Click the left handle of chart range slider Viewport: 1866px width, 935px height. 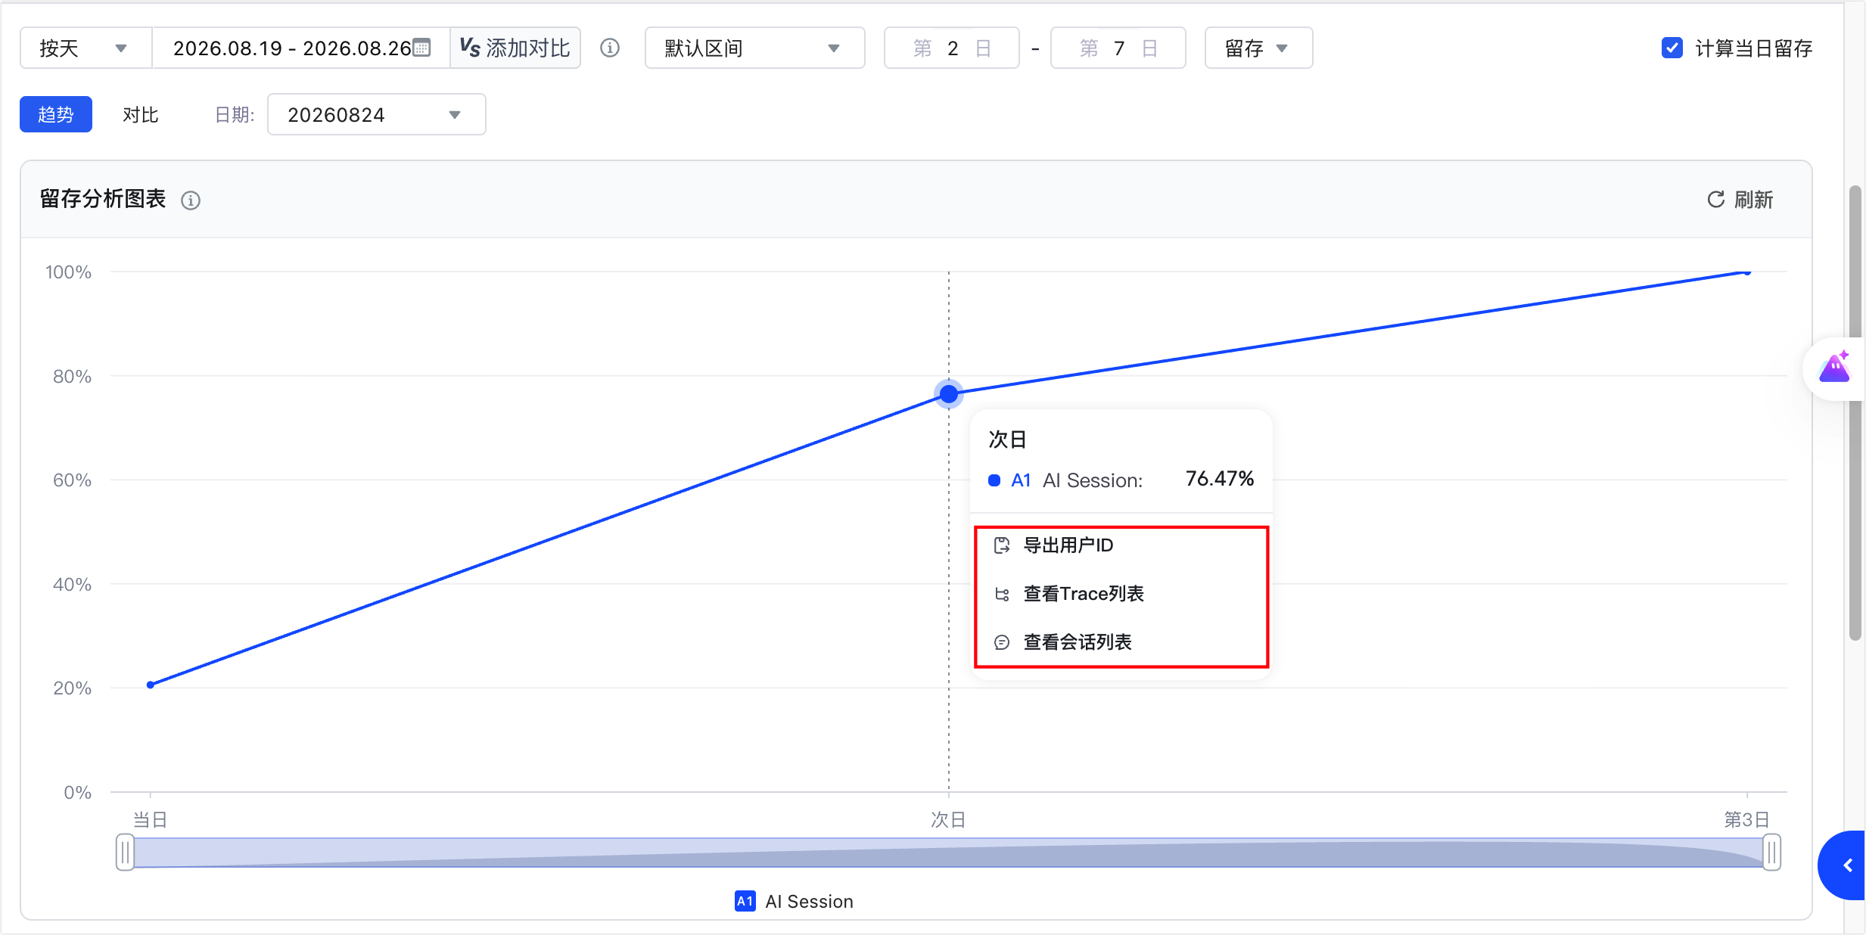click(x=126, y=853)
